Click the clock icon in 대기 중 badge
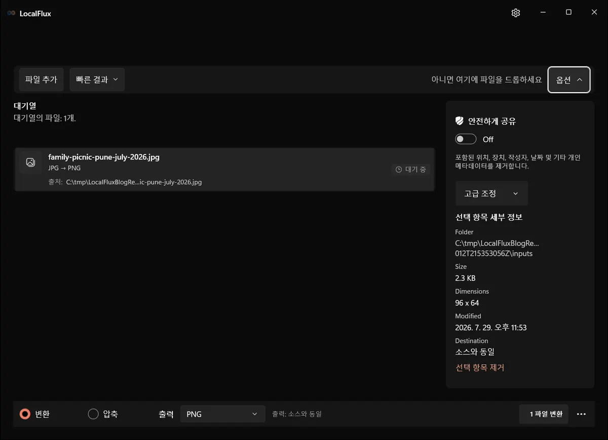 399,170
